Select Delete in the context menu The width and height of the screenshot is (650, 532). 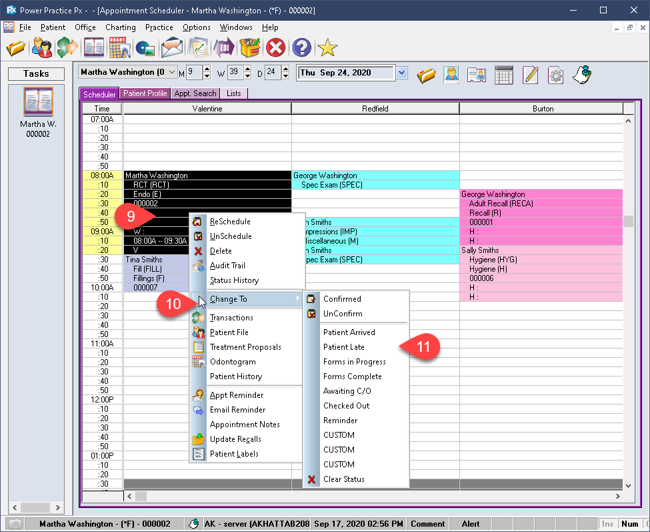(x=221, y=251)
